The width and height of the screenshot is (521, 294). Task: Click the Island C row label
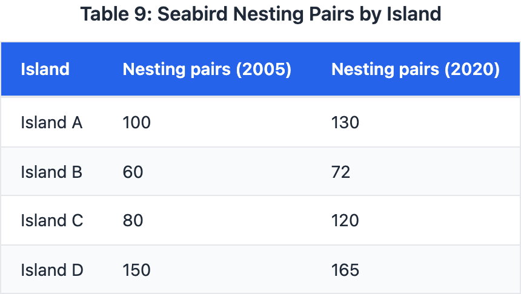point(51,220)
